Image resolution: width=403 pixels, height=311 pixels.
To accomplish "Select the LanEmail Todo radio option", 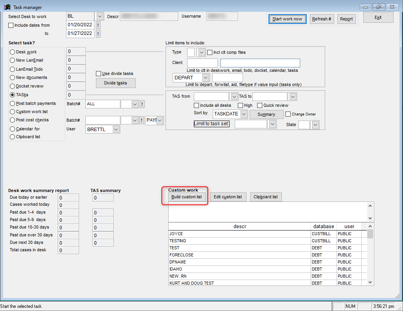I will (12, 69).
